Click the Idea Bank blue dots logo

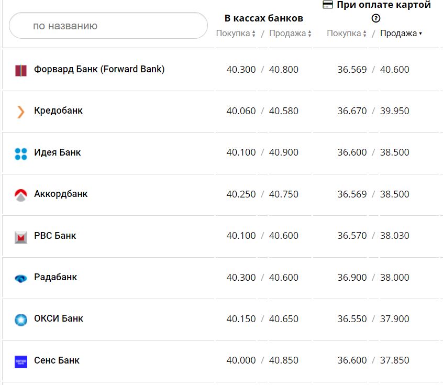click(21, 153)
